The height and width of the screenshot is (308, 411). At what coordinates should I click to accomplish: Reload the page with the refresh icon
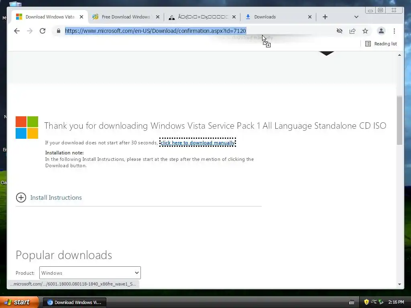point(43,31)
